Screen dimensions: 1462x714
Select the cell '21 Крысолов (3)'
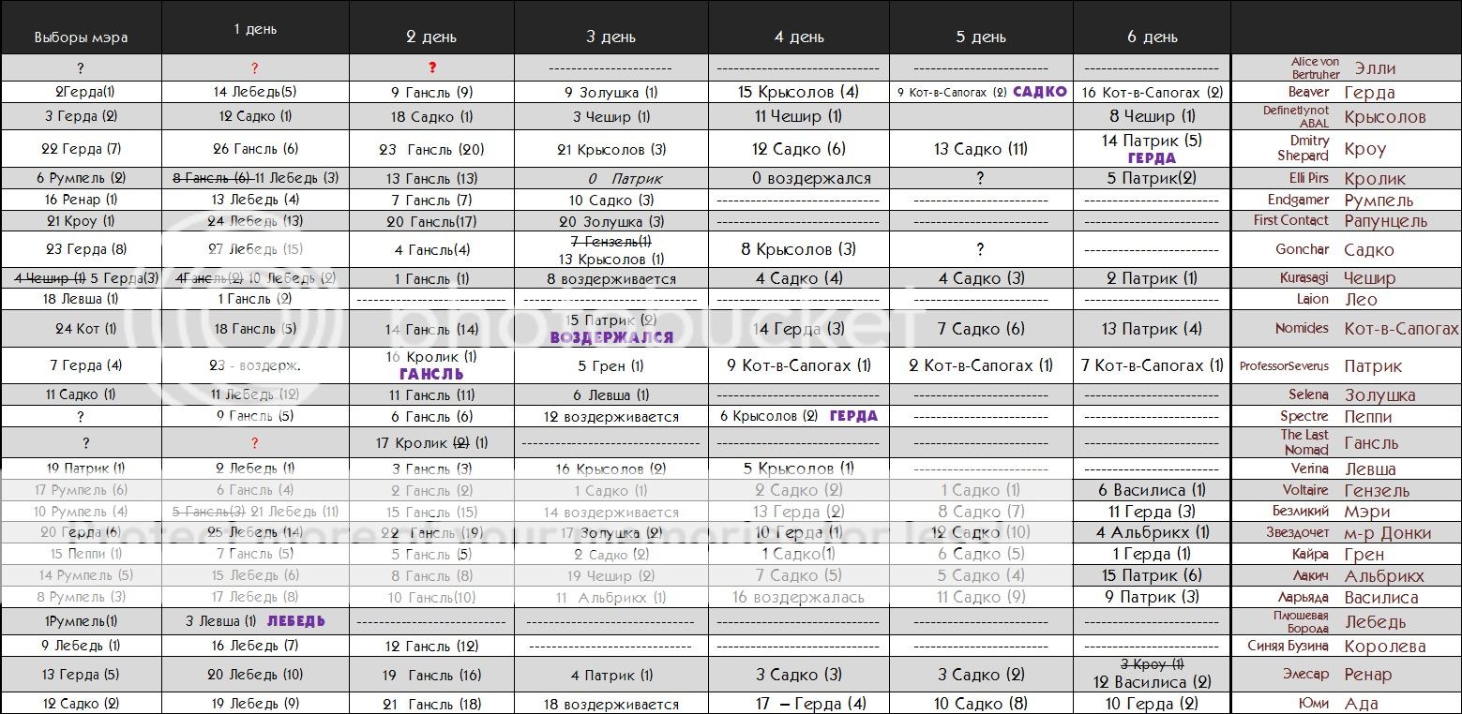[610, 149]
